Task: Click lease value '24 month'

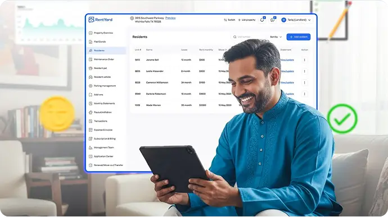Action: 186,82
